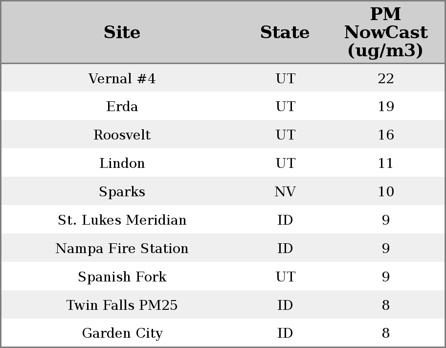446x348 pixels.
Task: Click the Roosvelt site row
Action: click(x=122, y=135)
